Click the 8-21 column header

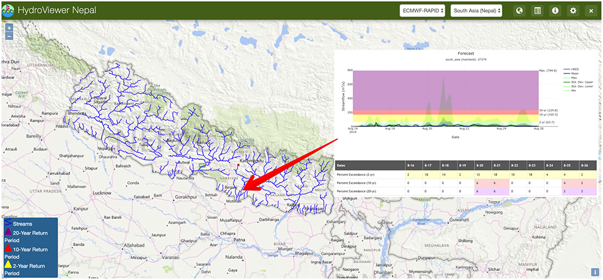pos(501,165)
